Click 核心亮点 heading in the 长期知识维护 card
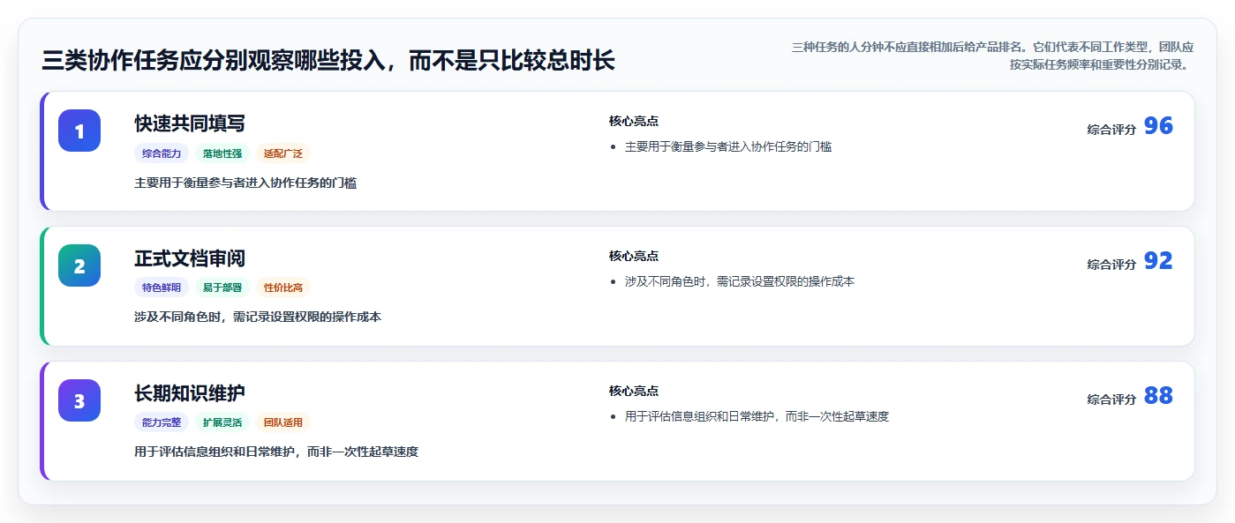Screen dimensions: 1235x523 click(634, 391)
